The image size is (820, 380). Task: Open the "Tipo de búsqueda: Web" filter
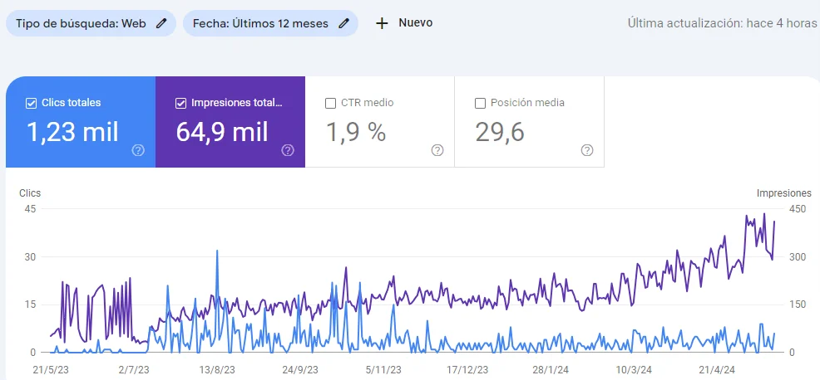(81, 23)
